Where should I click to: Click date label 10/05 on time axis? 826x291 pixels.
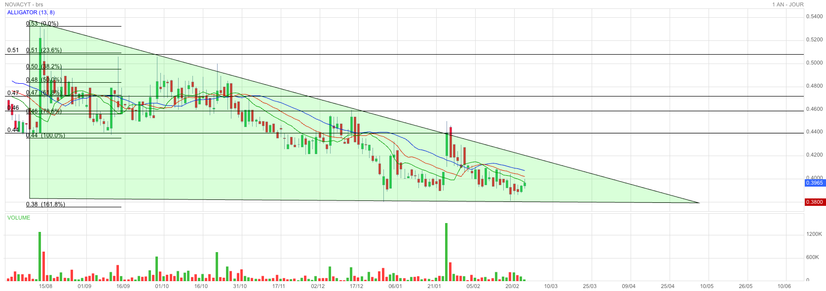(707, 286)
